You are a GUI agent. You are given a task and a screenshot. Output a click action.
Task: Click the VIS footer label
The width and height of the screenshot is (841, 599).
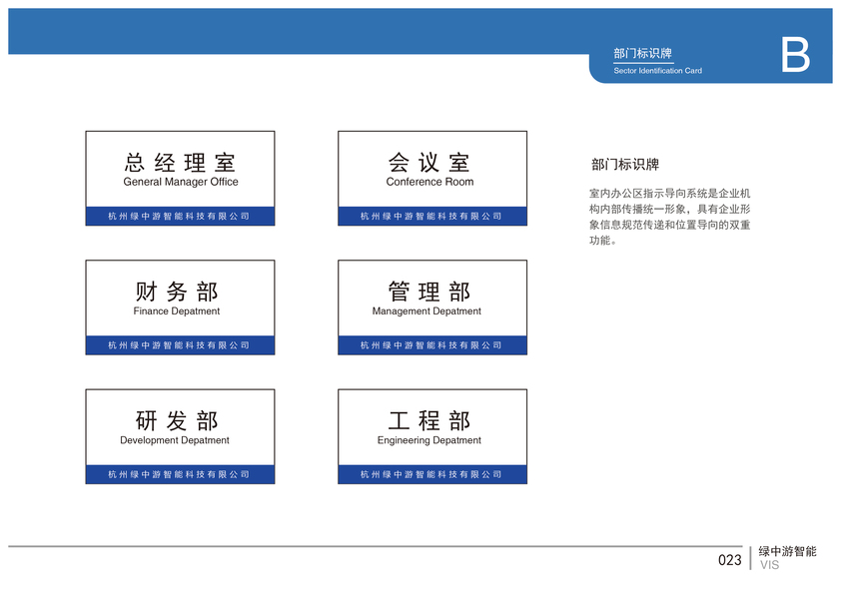[x=769, y=565]
